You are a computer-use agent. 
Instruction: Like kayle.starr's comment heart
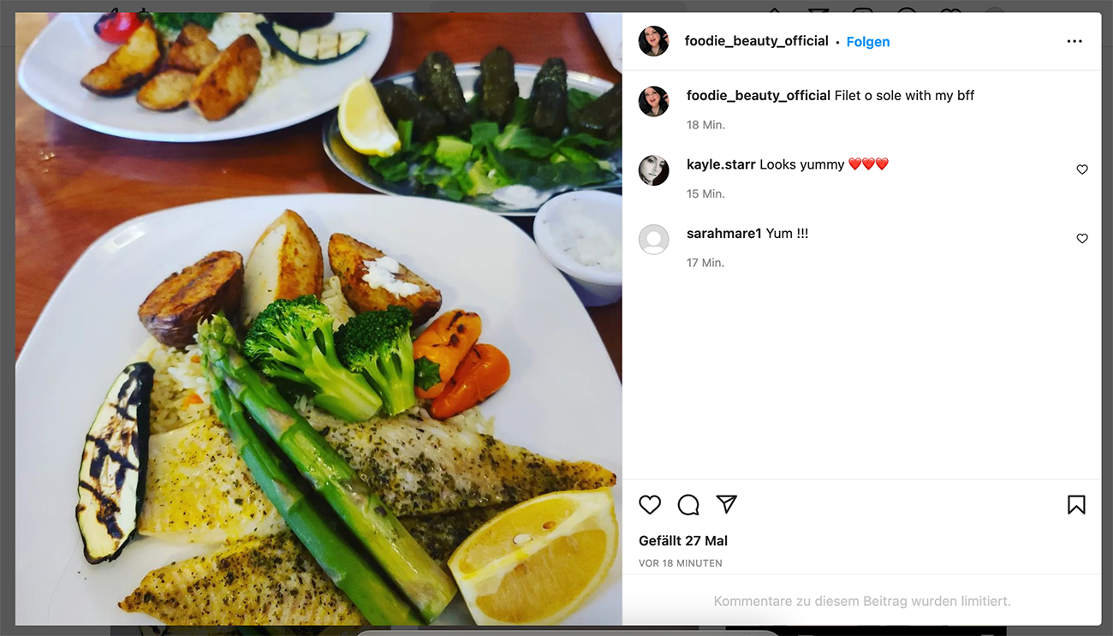1082,169
